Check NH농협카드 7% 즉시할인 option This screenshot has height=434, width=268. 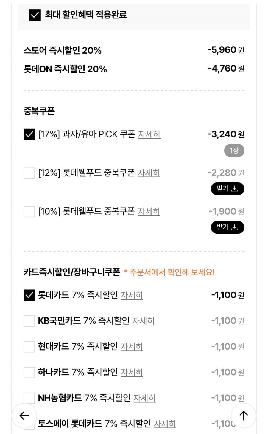(x=29, y=398)
